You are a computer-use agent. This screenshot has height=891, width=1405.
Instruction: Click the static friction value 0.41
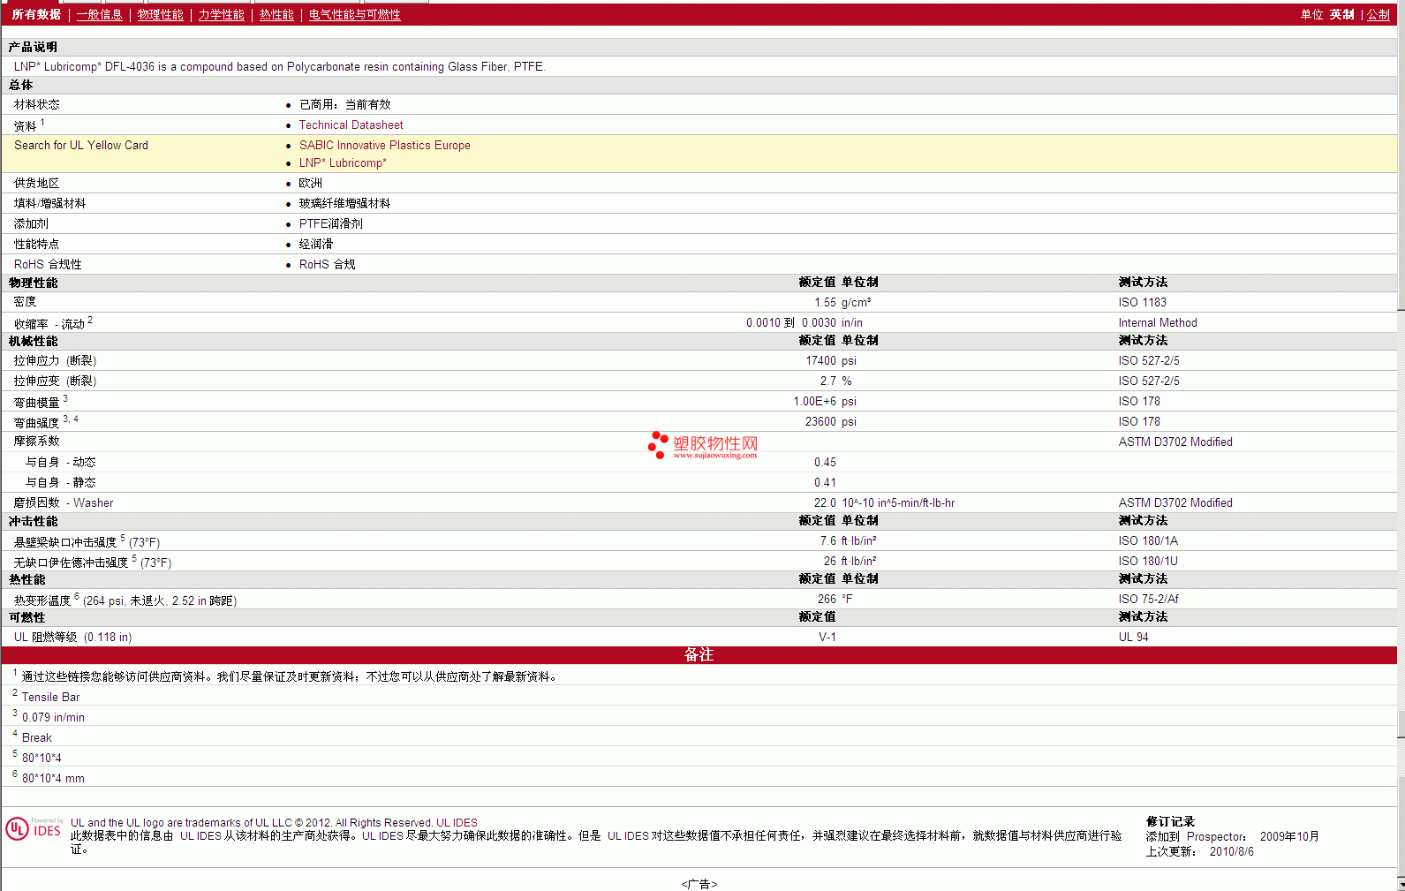coord(825,483)
